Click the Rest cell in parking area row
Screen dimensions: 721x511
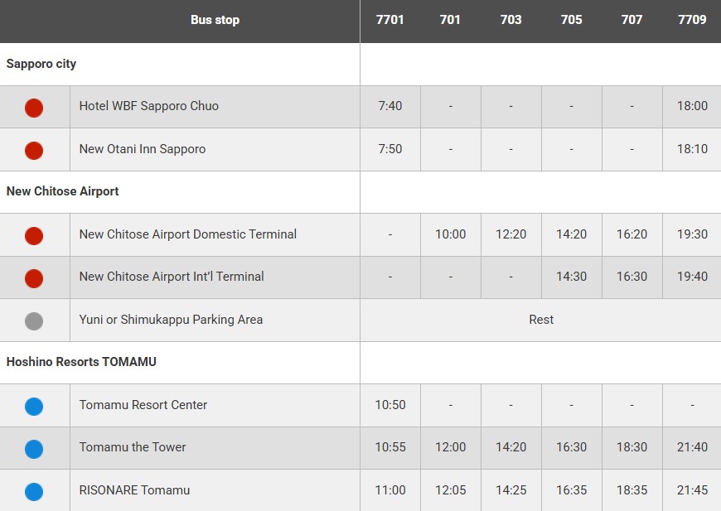pyautogui.click(x=540, y=320)
